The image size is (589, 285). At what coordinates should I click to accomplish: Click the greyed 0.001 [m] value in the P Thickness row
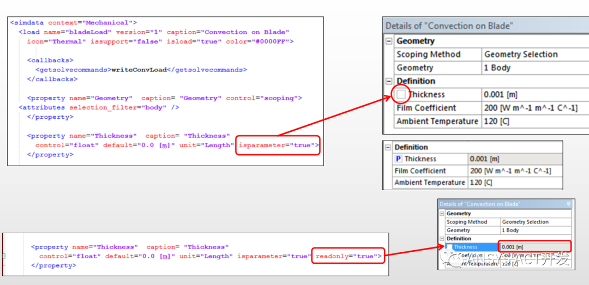tap(515, 159)
